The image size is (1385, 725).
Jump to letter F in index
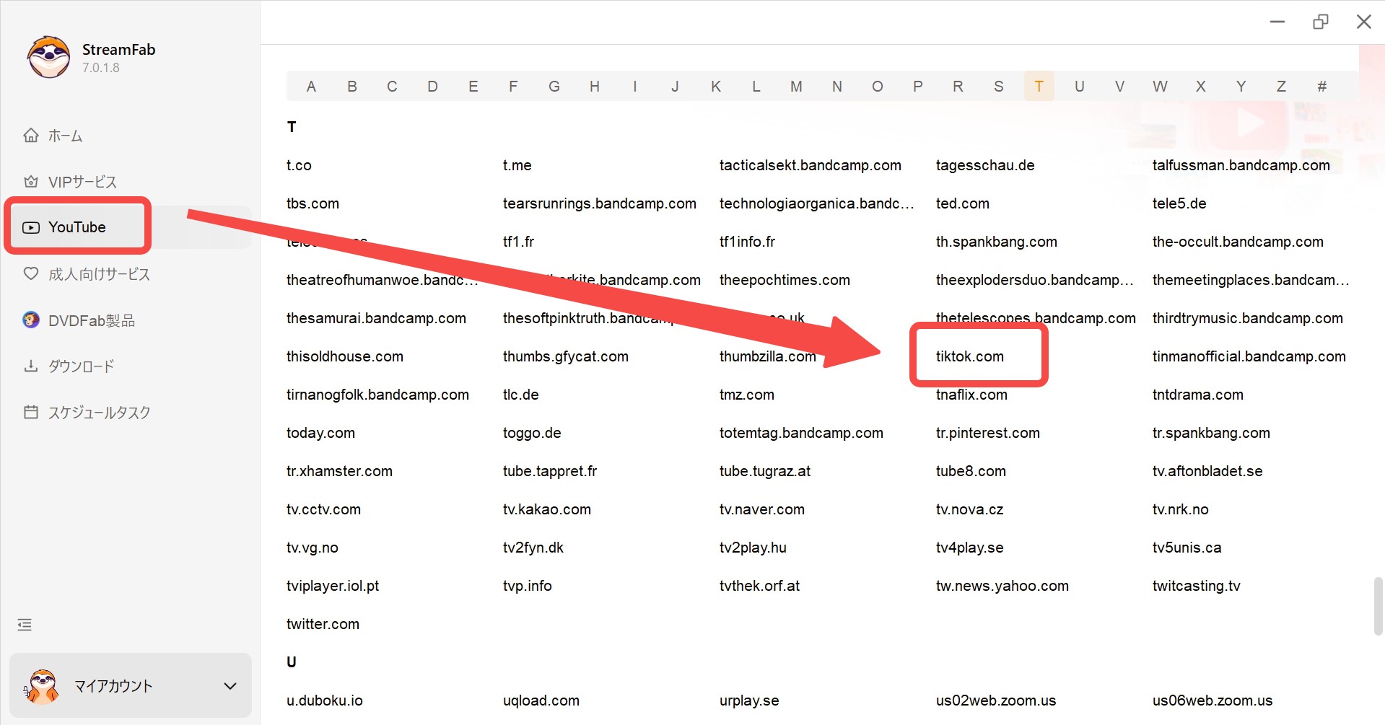click(513, 87)
